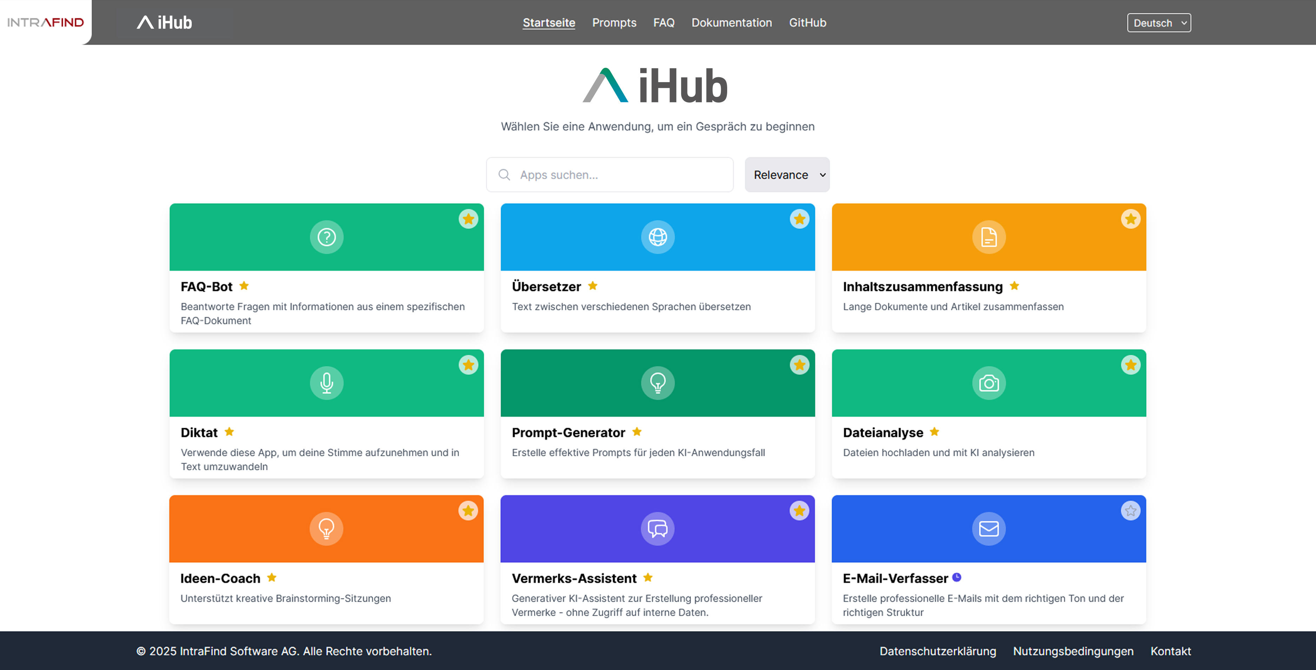
Task: Open the Deutsch language selector
Action: [x=1159, y=22]
